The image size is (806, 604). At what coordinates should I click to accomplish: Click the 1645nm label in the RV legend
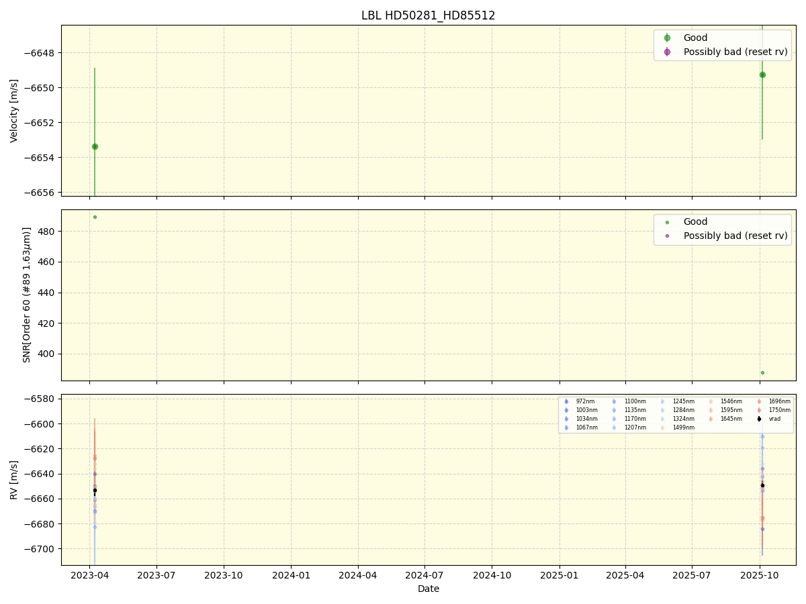pyautogui.click(x=731, y=419)
